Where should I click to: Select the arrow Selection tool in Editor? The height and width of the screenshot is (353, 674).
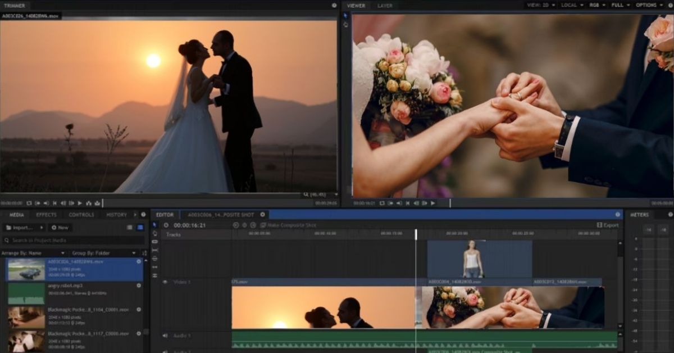pos(155,225)
